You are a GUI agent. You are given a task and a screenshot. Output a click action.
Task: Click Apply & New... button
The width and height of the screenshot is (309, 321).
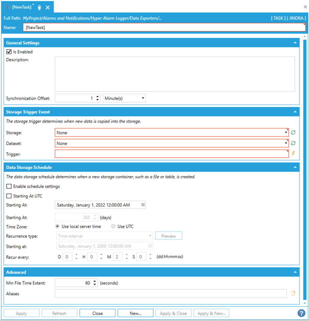click(211, 313)
